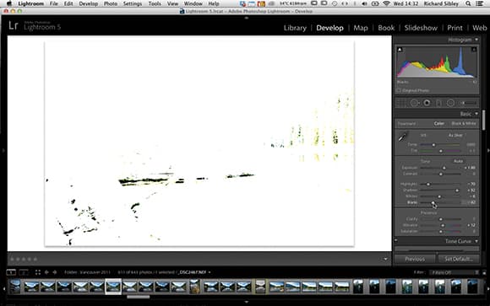
Task: Enable the Original Photo checkbox
Action: tap(399, 90)
